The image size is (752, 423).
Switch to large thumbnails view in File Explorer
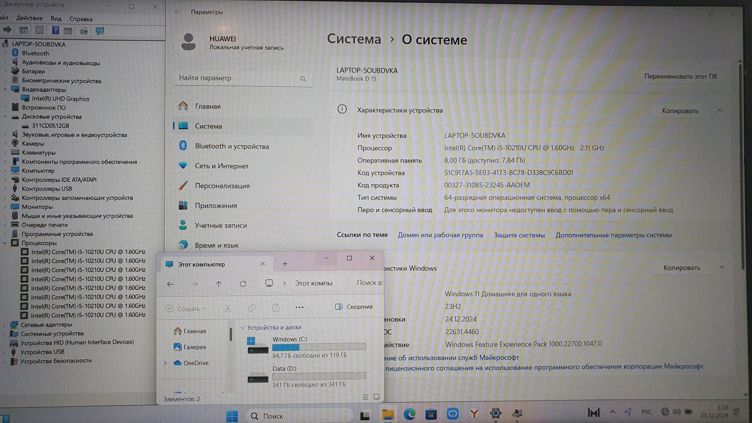click(x=376, y=397)
